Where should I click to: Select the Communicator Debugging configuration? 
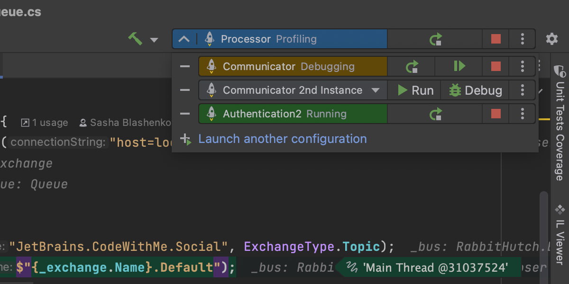[293, 66]
